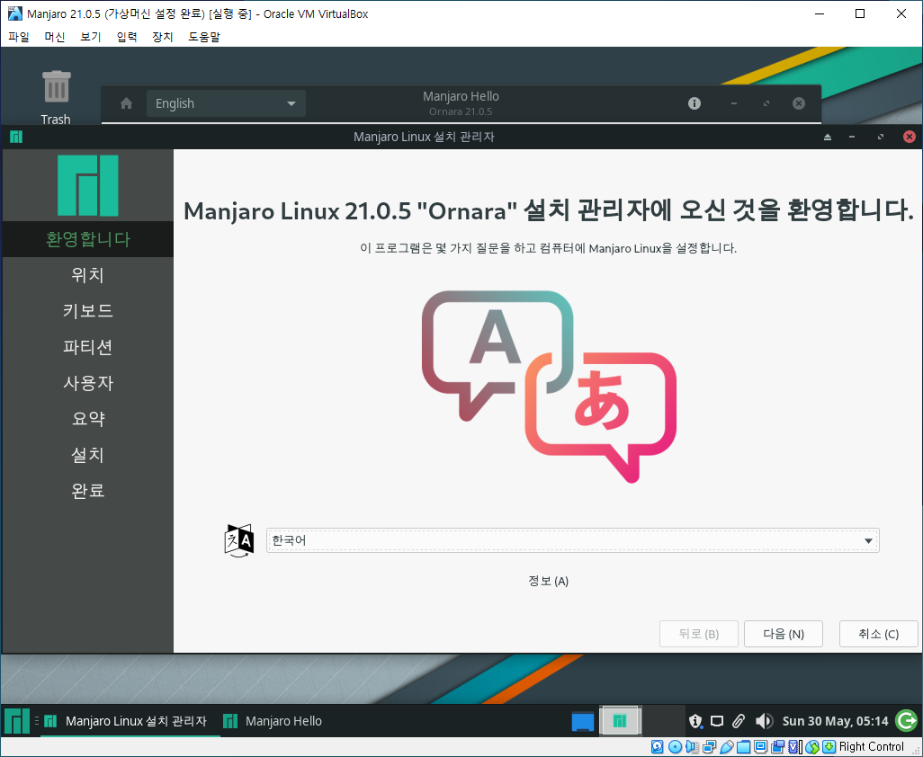Open the 도움말 menu

tap(203, 37)
